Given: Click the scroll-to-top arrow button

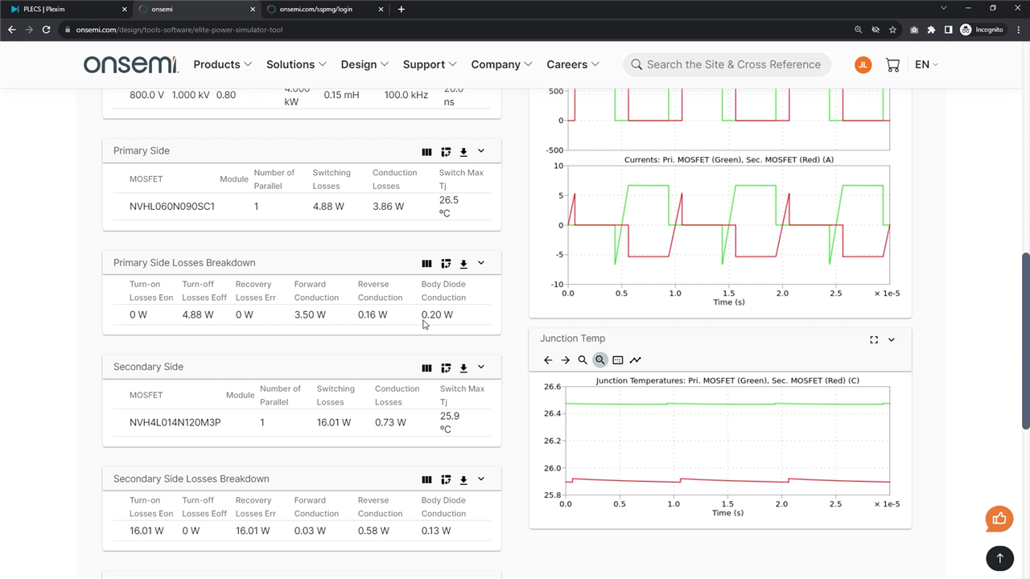Looking at the screenshot, I should tap(999, 557).
